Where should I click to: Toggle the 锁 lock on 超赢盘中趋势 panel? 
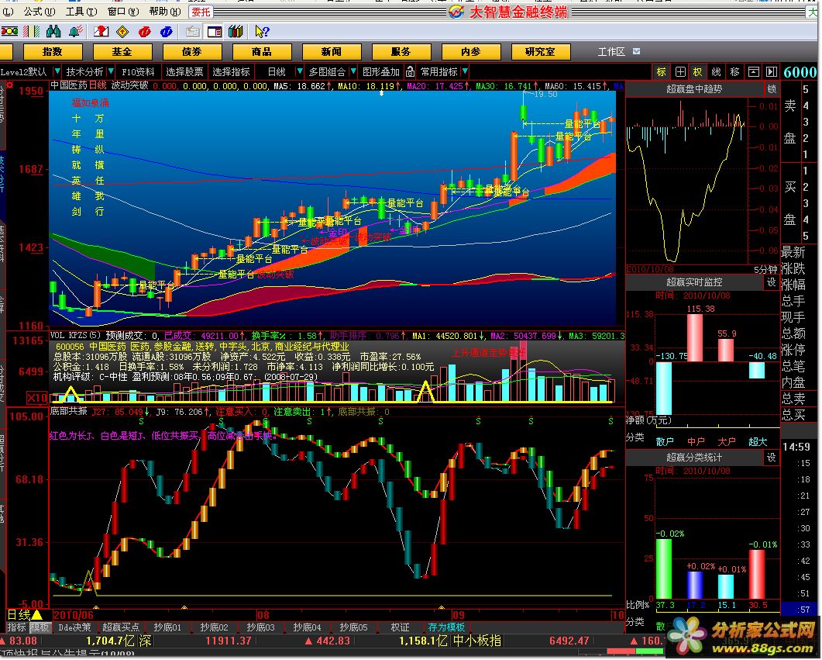[772, 89]
